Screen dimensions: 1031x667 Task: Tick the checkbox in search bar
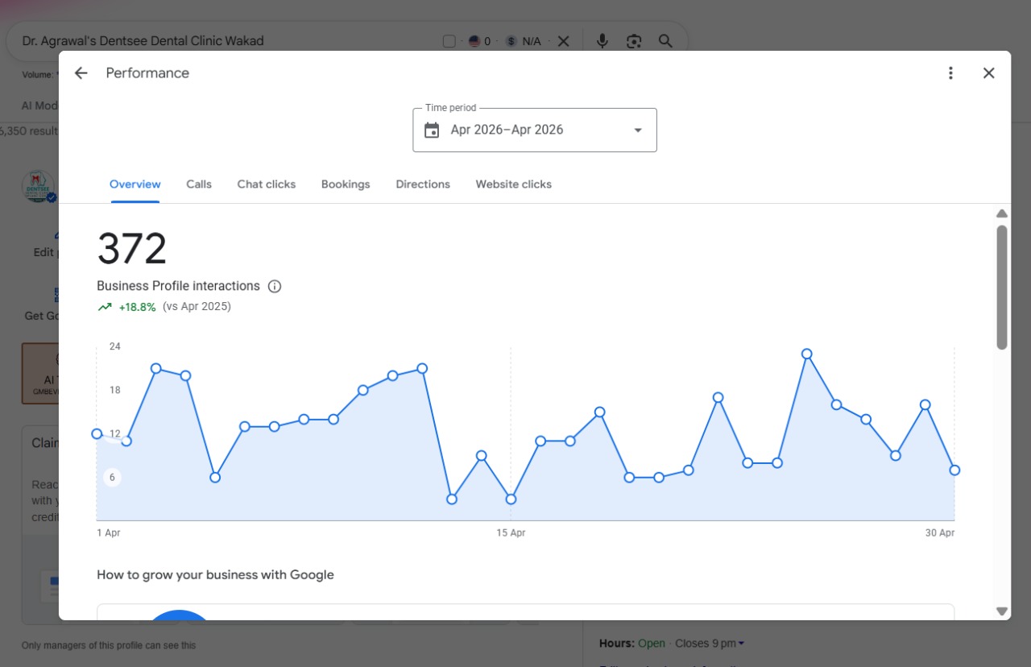[449, 41]
